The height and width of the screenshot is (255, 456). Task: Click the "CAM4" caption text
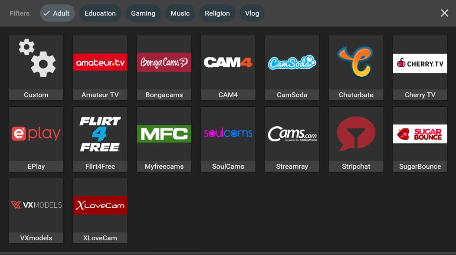228,95
